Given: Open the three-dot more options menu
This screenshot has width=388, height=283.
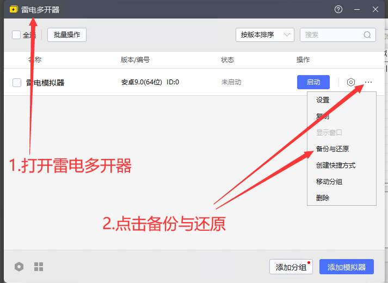Looking at the screenshot, I should click(368, 82).
